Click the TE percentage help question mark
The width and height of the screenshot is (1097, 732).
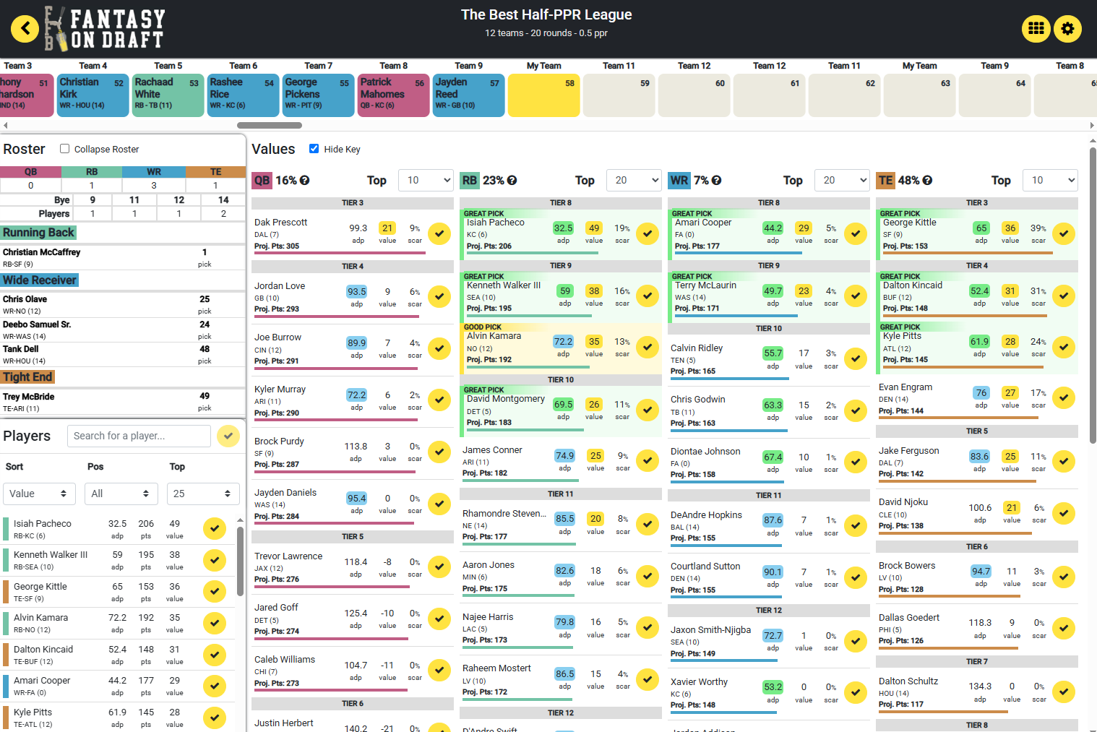(927, 181)
